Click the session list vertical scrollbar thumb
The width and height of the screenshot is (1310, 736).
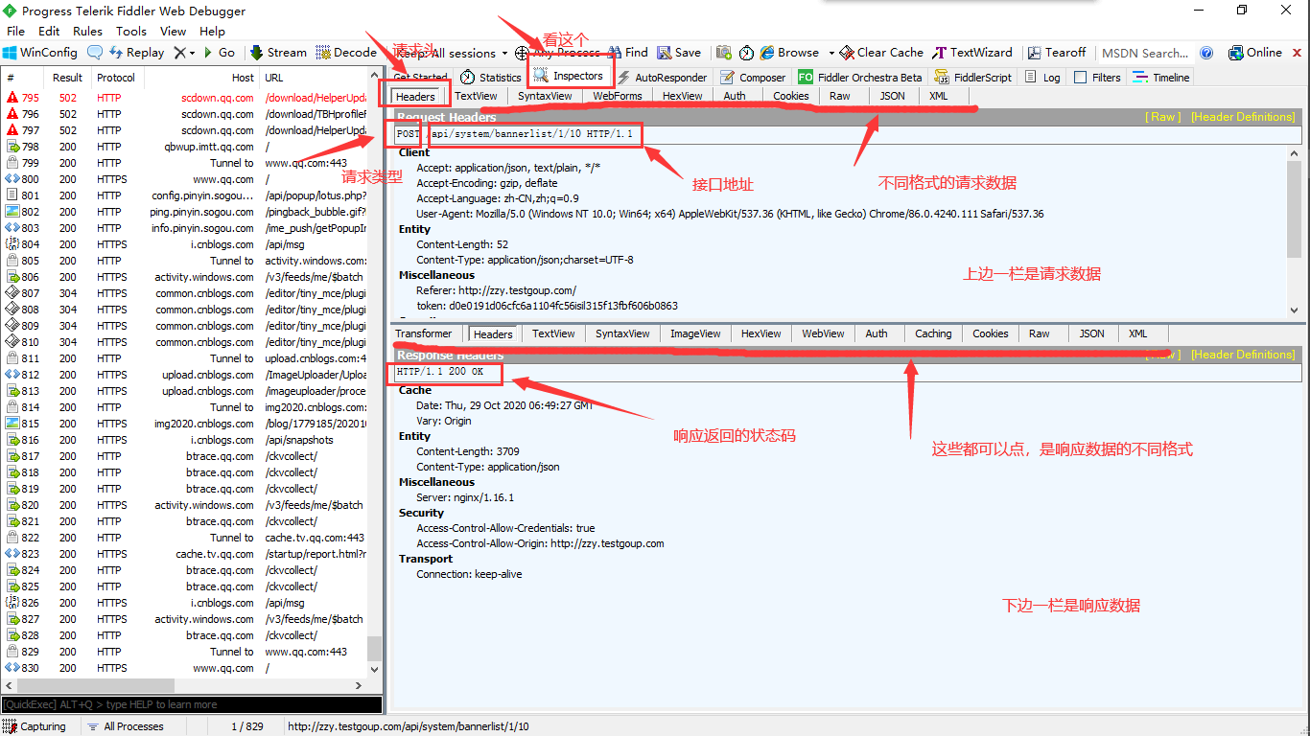(374, 649)
